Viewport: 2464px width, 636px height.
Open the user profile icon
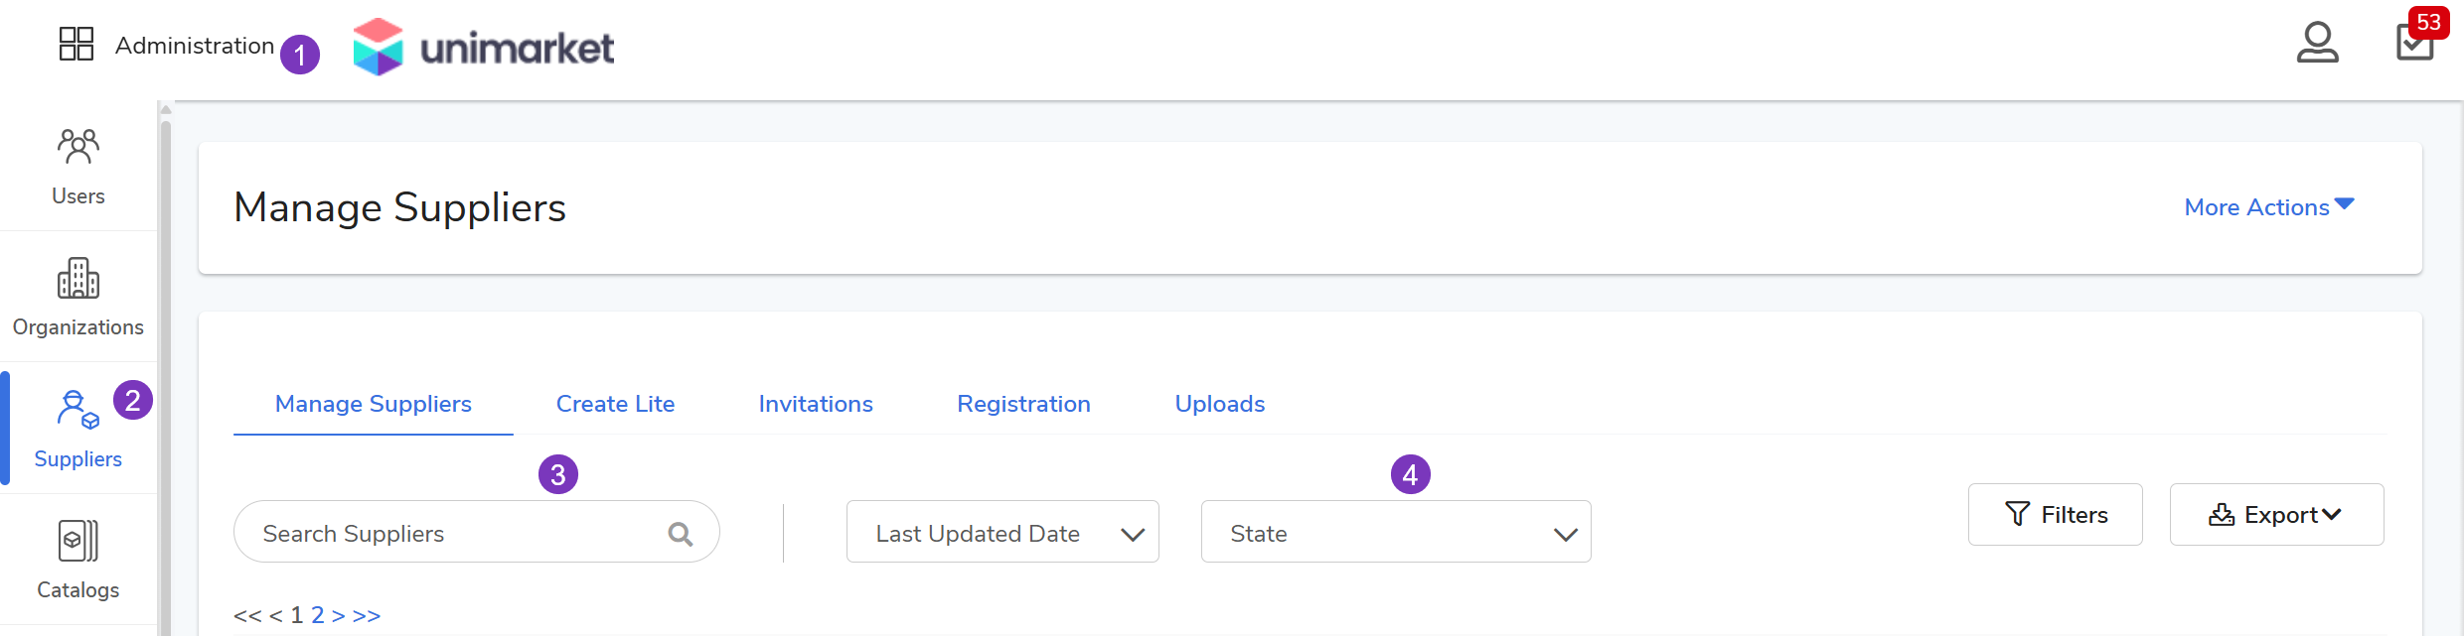(2317, 44)
